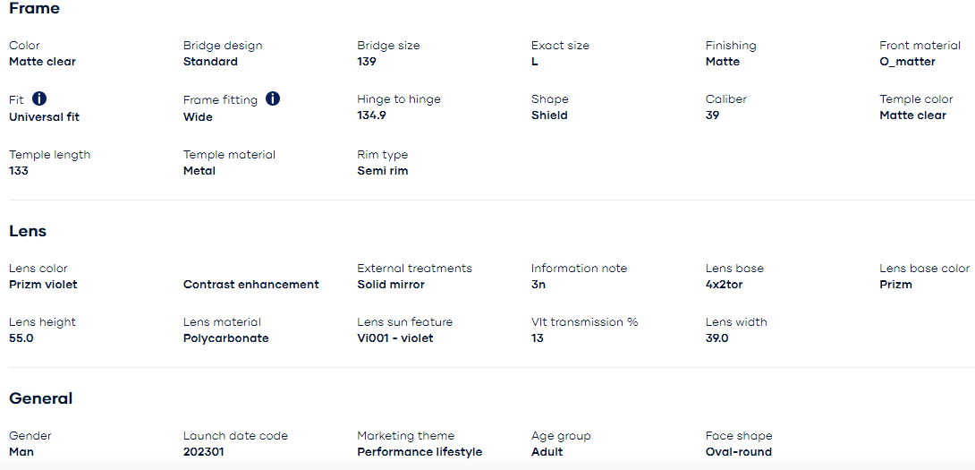Click the Contrast enhancement text
Viewport: 975px width, 470px height.
(250, 285)
